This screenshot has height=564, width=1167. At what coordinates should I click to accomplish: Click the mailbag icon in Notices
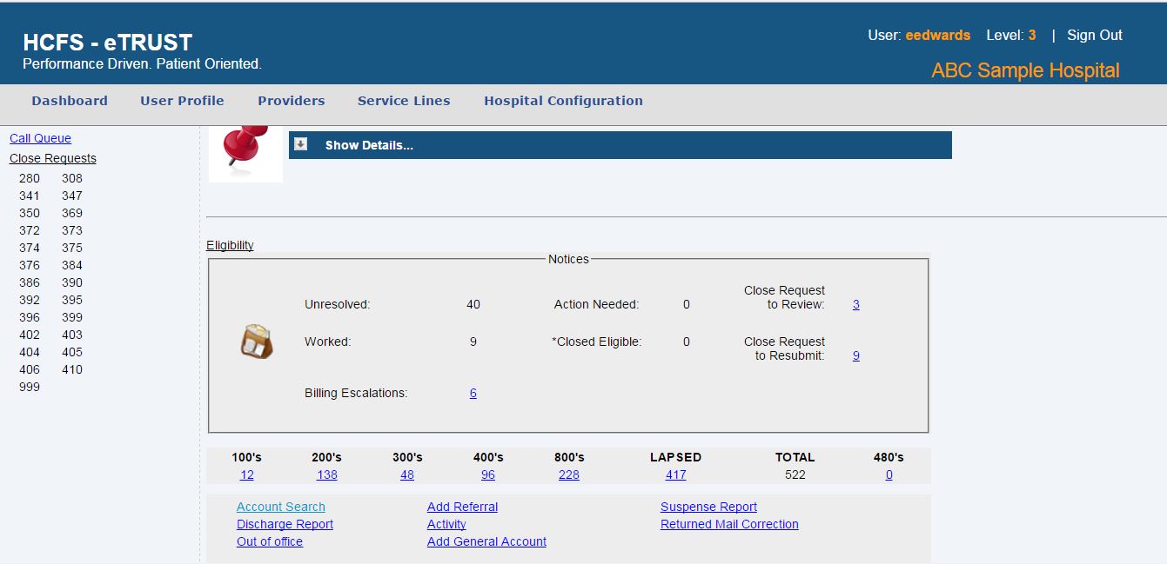257,342
